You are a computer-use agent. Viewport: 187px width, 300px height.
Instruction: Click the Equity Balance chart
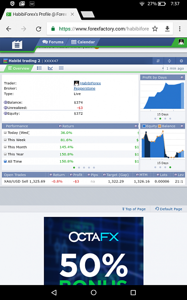(x=163, y=144)
